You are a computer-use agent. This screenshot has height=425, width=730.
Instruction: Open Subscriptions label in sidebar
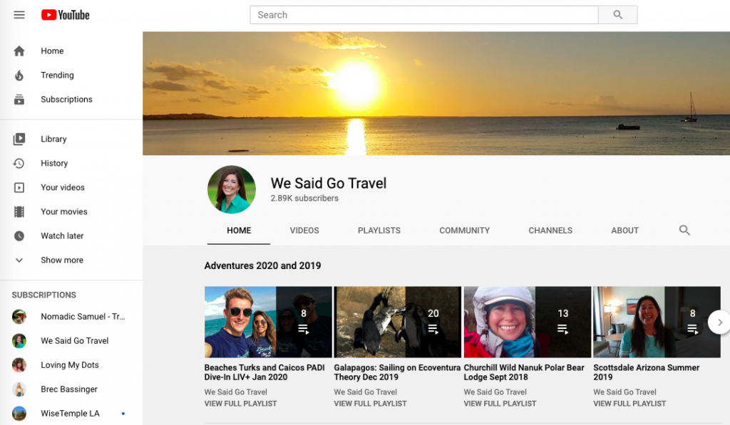(x=66, y=100)
